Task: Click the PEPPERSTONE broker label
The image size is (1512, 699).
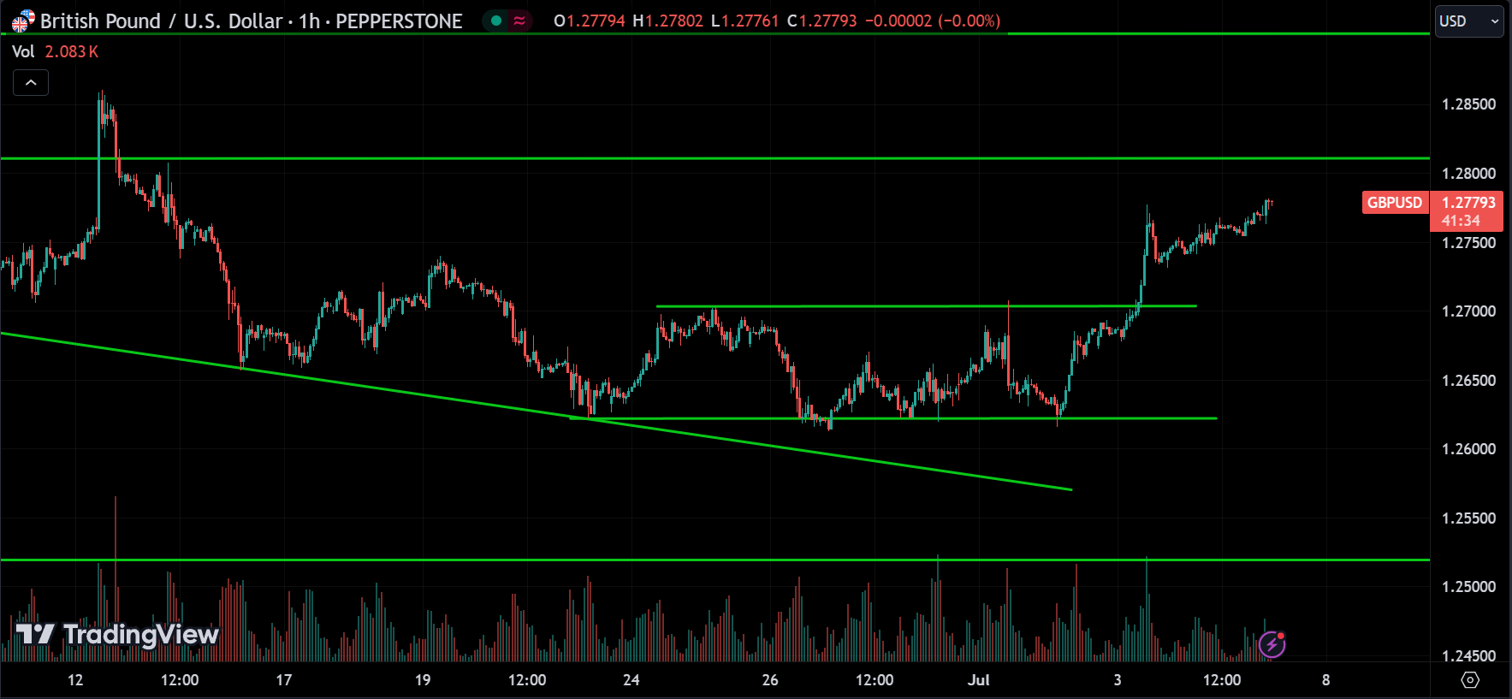Action: click(x=399, y=21)
